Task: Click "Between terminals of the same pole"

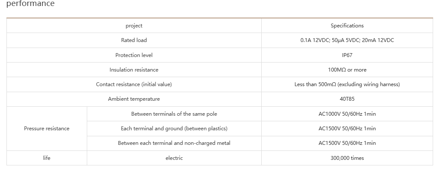Action: pyautogui.click(x=174, y=114)
